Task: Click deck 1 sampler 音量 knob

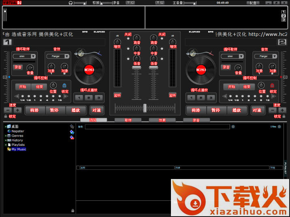Action: tap(30, 68)
